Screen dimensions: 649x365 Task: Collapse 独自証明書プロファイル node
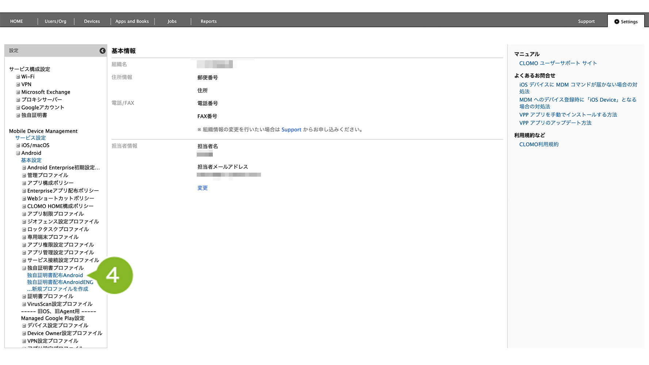point(24,268)
